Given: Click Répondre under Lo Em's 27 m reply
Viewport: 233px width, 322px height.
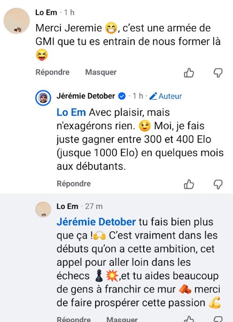Looking at the screenshot, I should (x=74, y=319).
